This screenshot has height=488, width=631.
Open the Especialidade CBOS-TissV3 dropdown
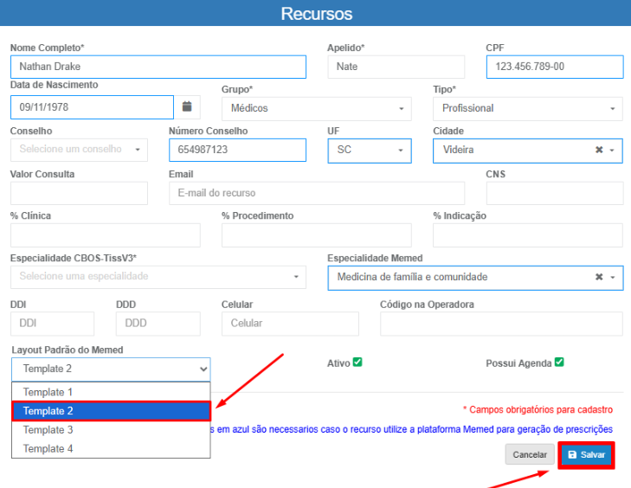point(158,277)
